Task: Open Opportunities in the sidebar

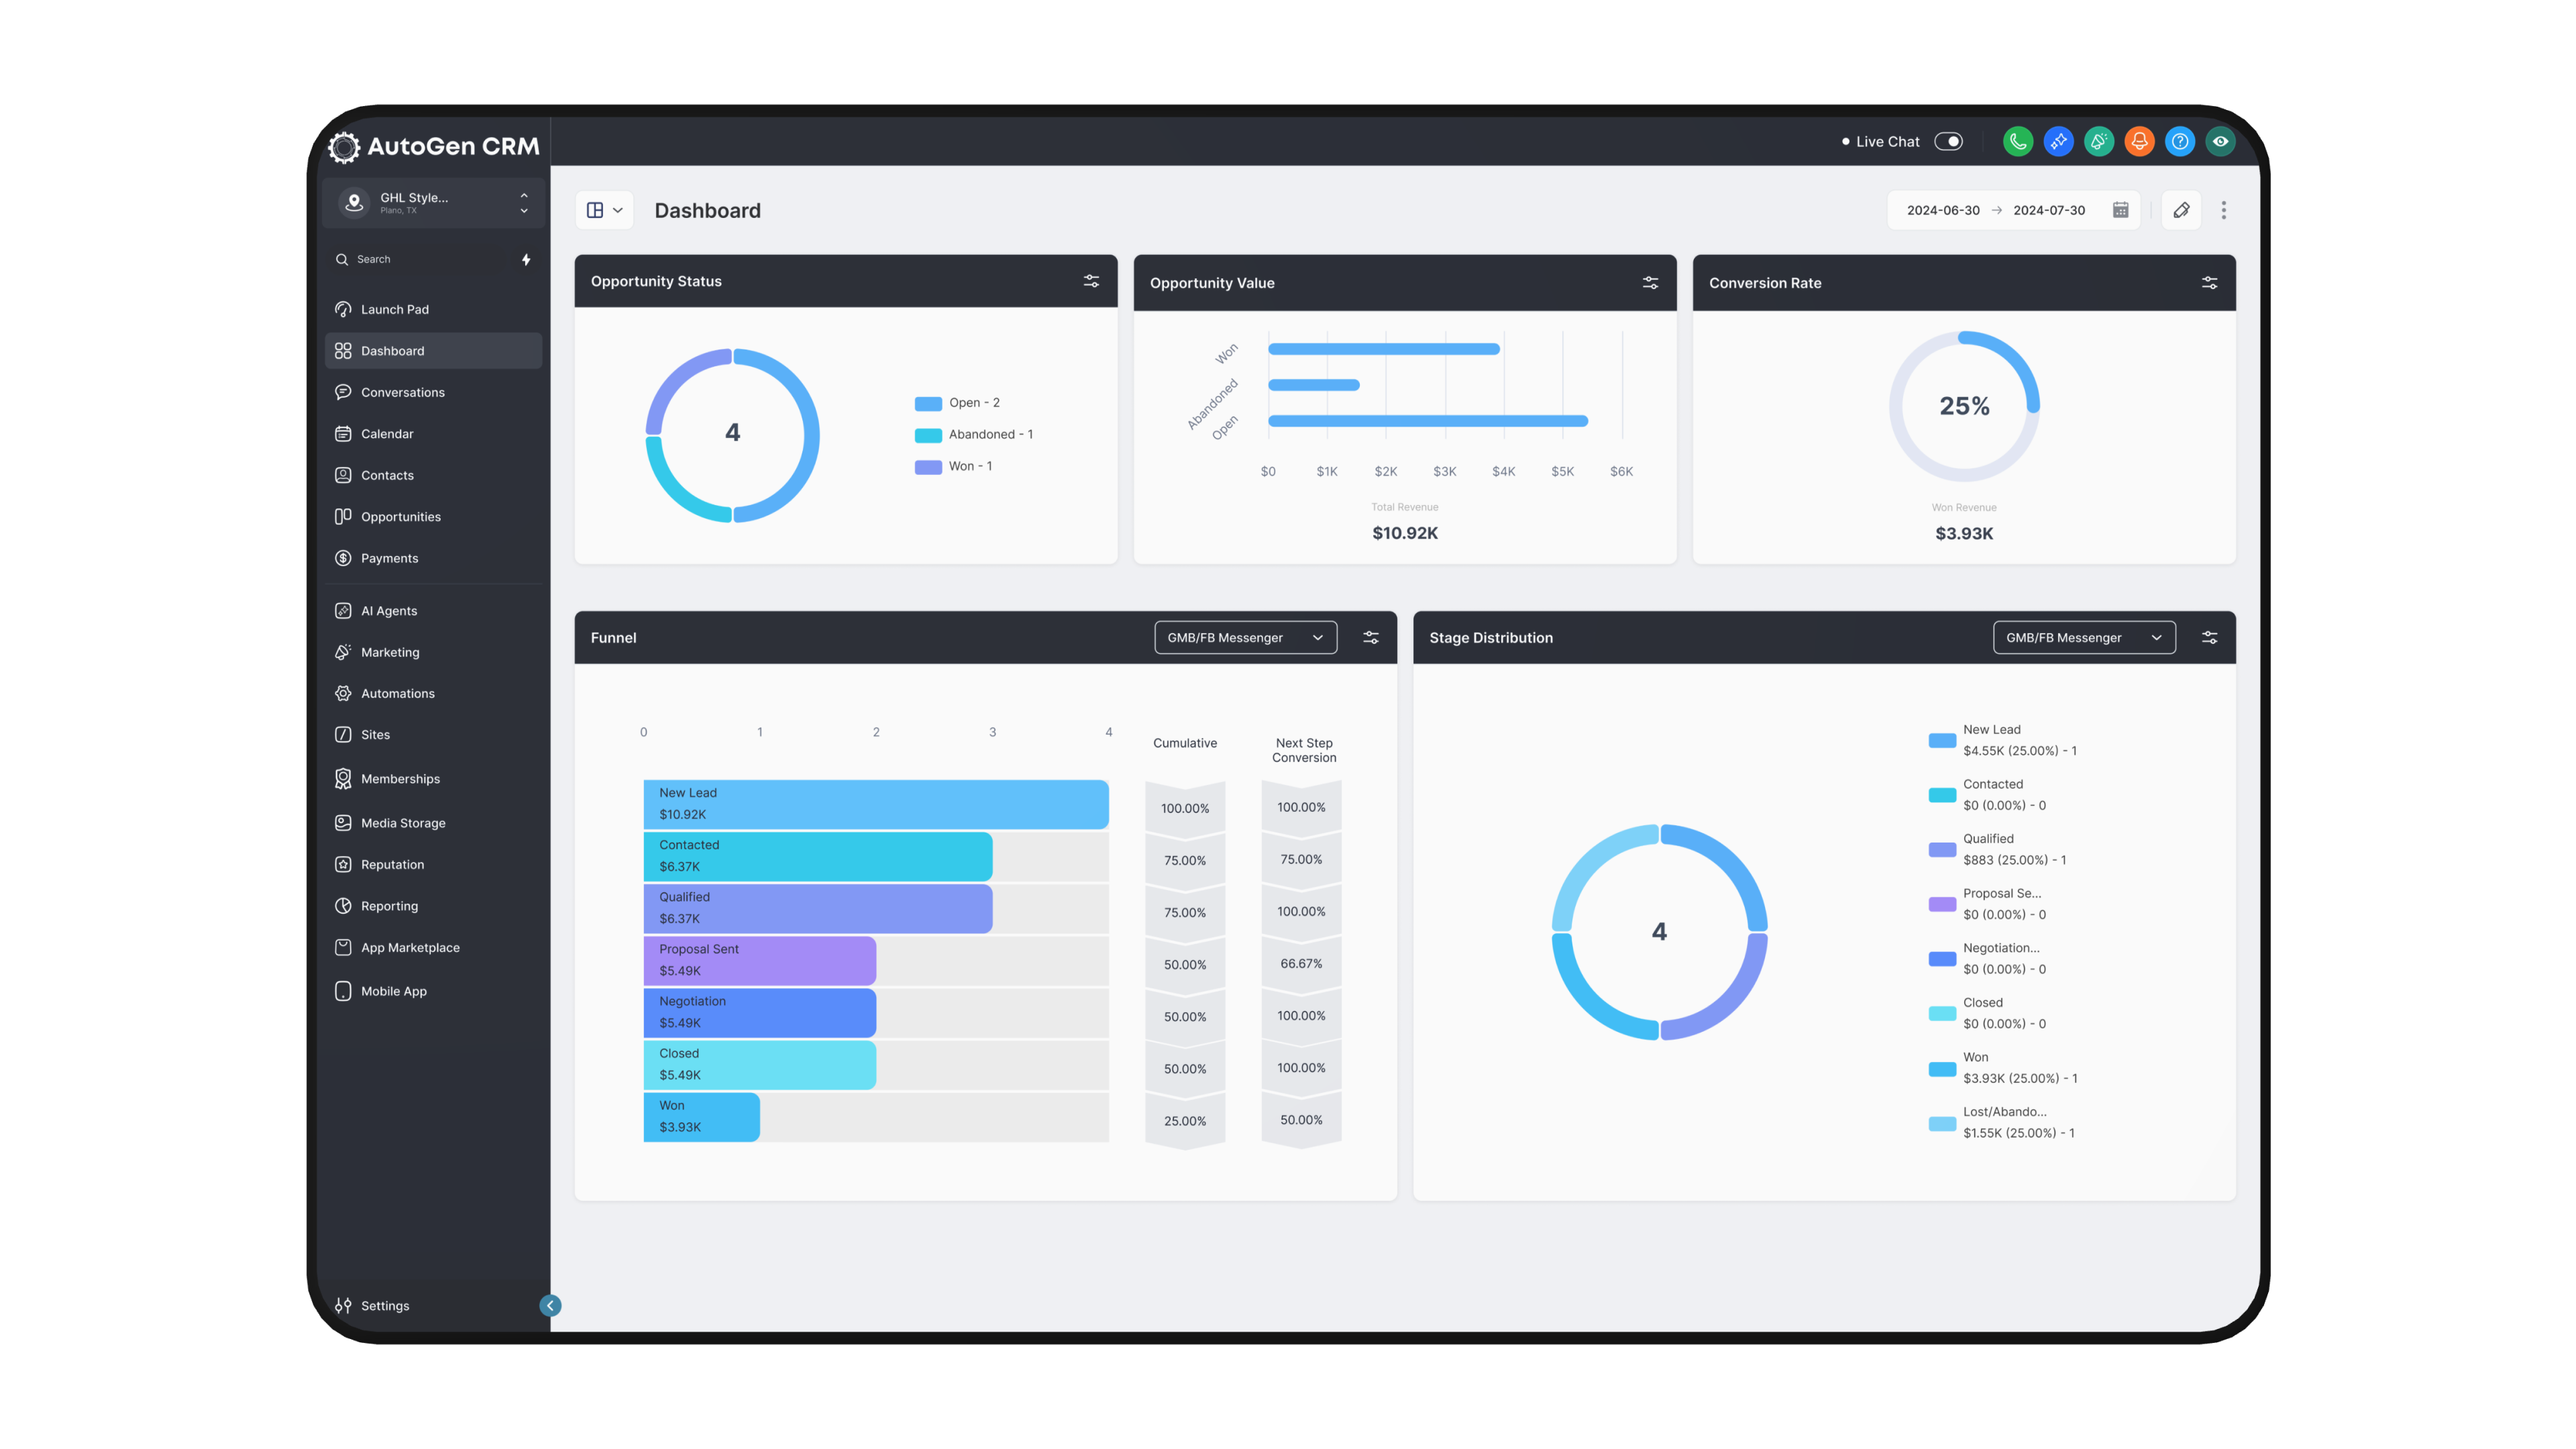Action: (400, 517)
